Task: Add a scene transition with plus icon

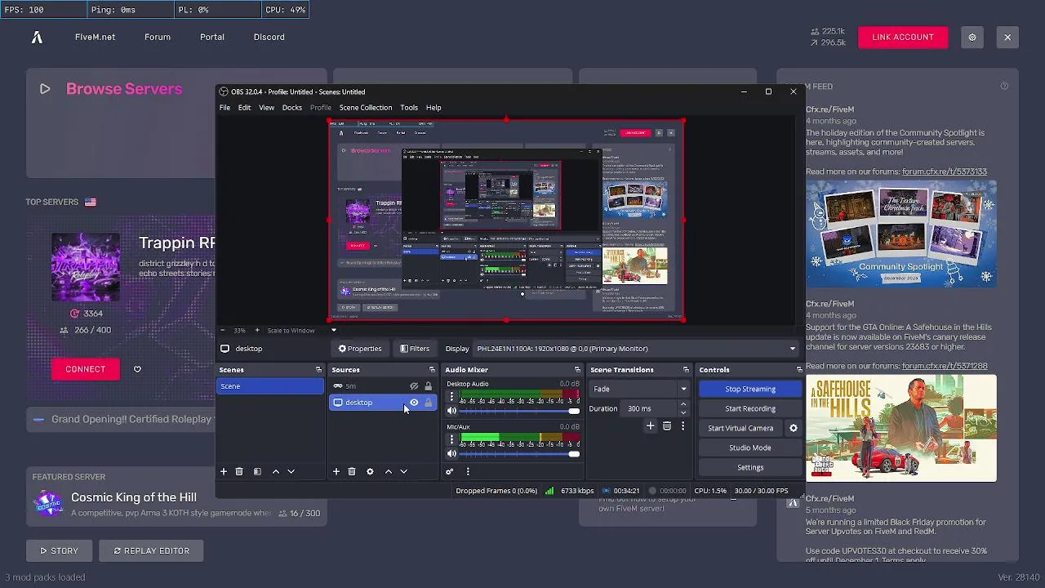Action: click(651, 425)
